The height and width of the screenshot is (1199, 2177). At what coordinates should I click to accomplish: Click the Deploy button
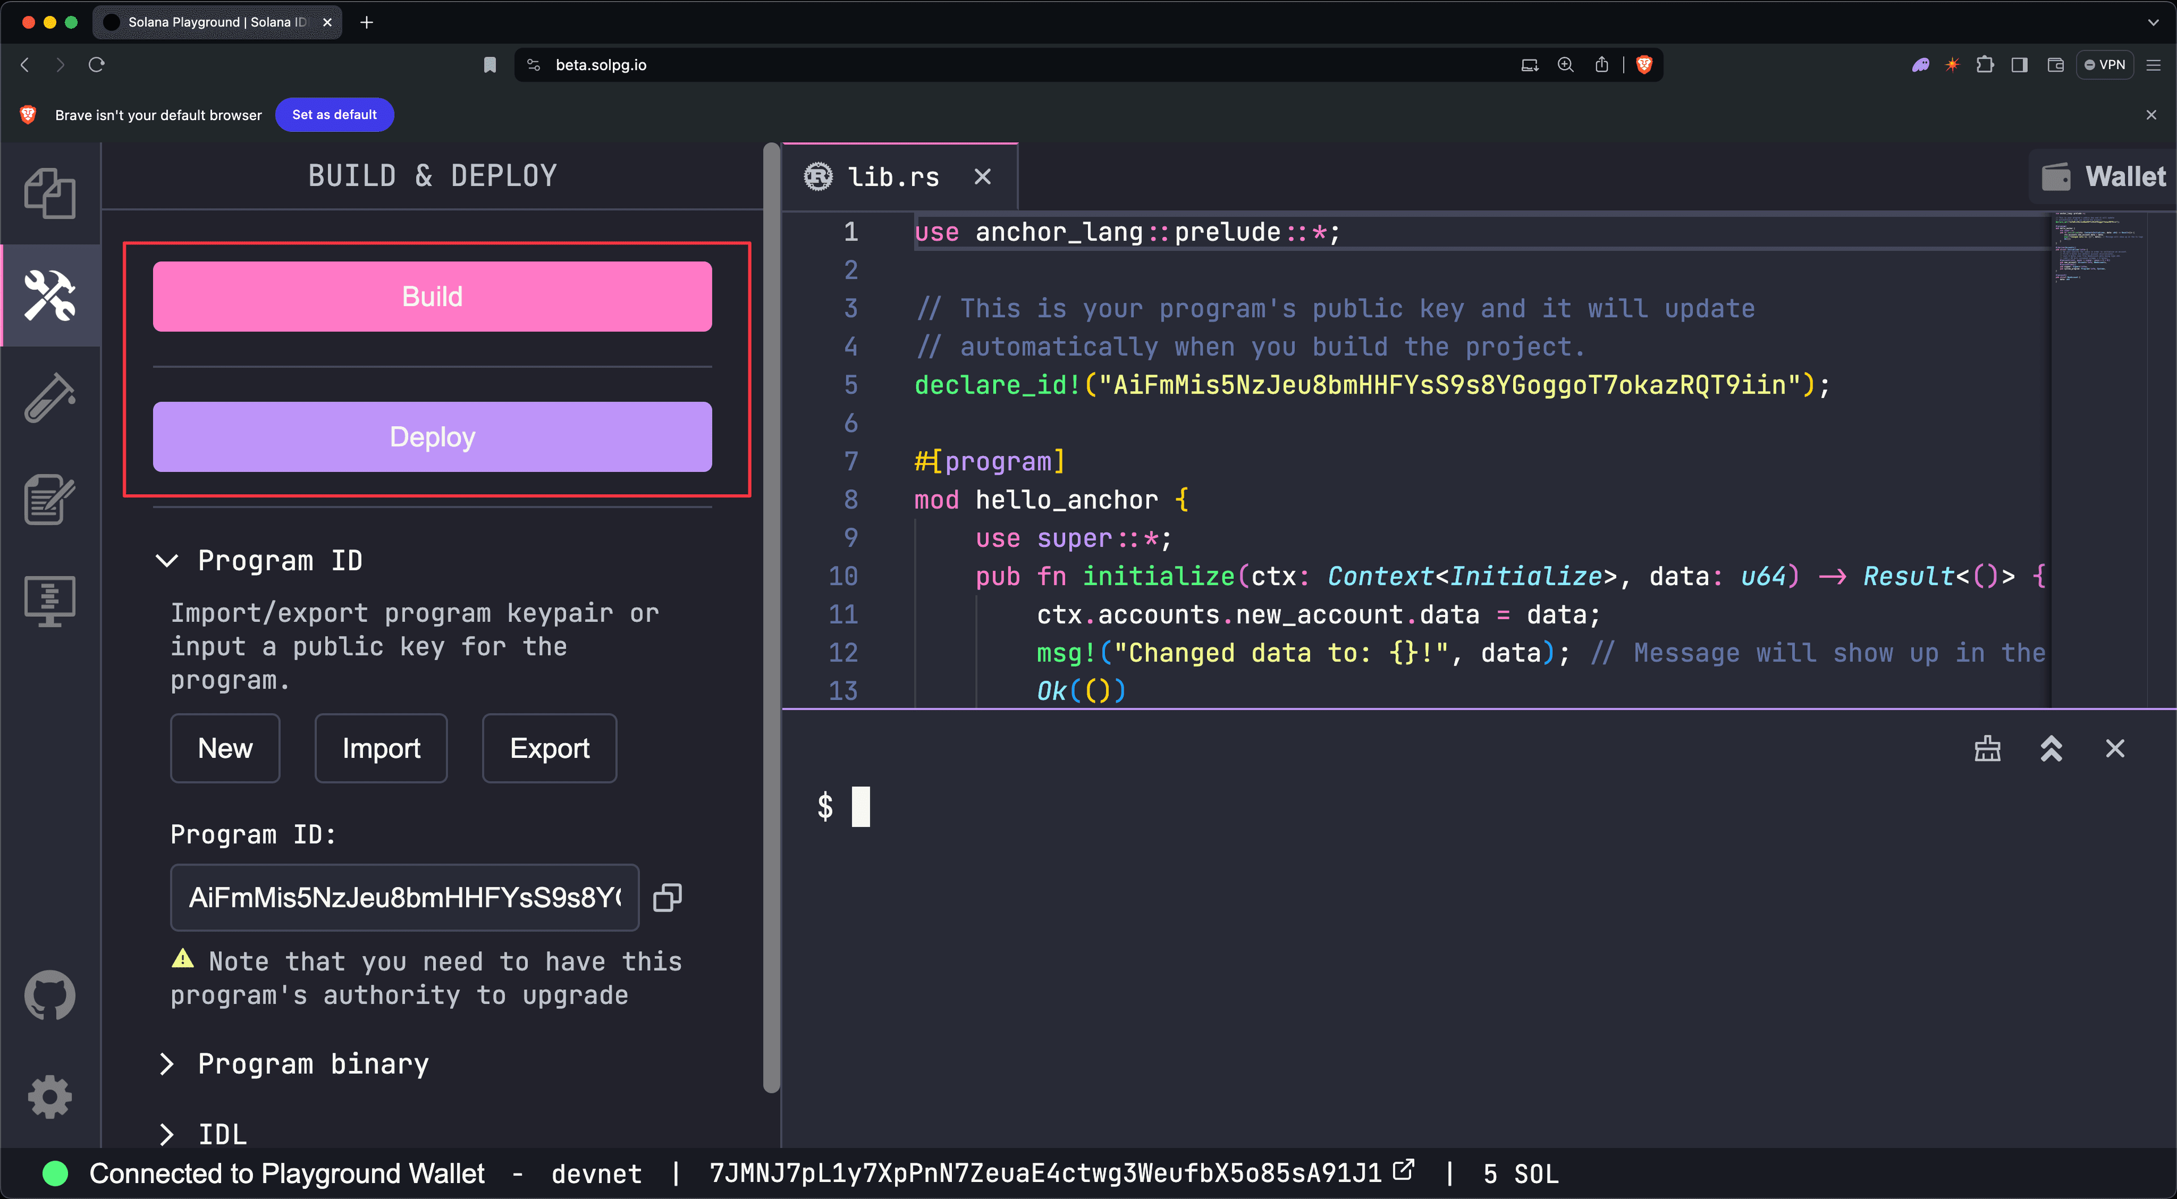(432, 437)
